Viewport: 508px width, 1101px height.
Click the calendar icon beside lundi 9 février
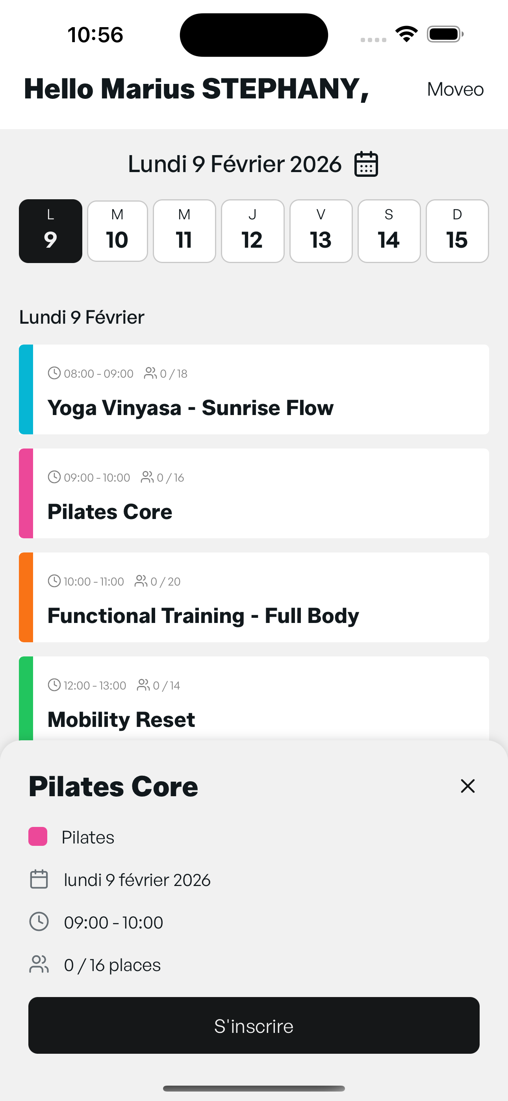[x=39, y=879]
